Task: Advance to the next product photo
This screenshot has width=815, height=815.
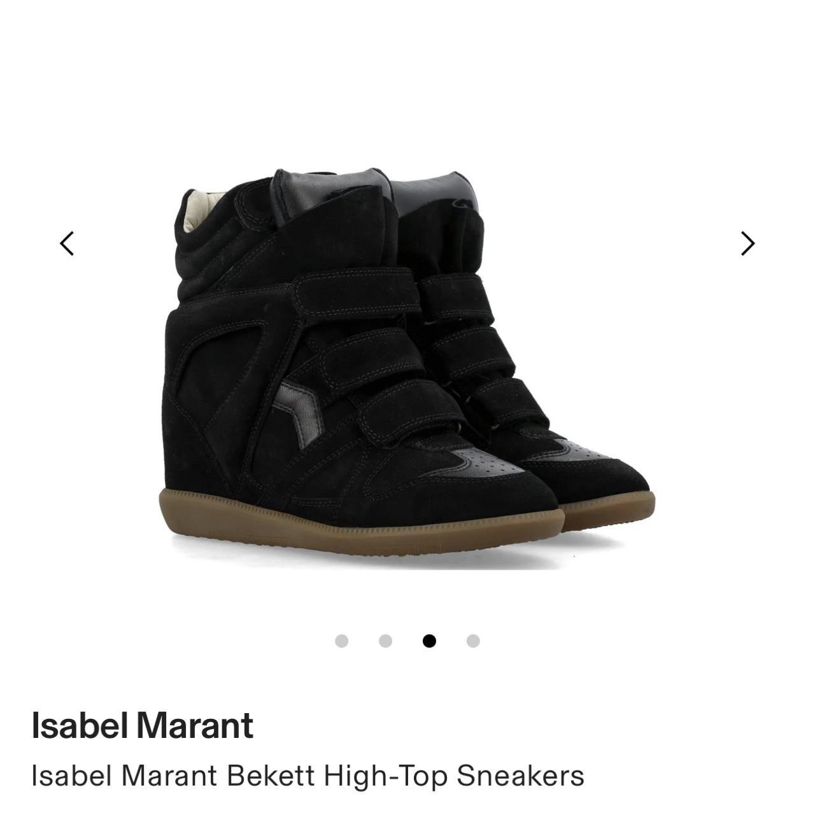Action: coord(748,243)
